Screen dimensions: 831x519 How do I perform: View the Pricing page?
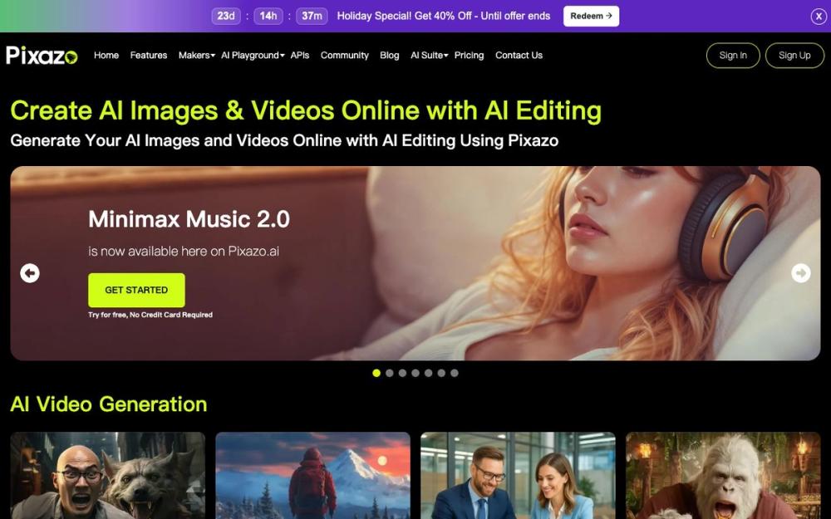pyautogui.click(x=469, y=55)
